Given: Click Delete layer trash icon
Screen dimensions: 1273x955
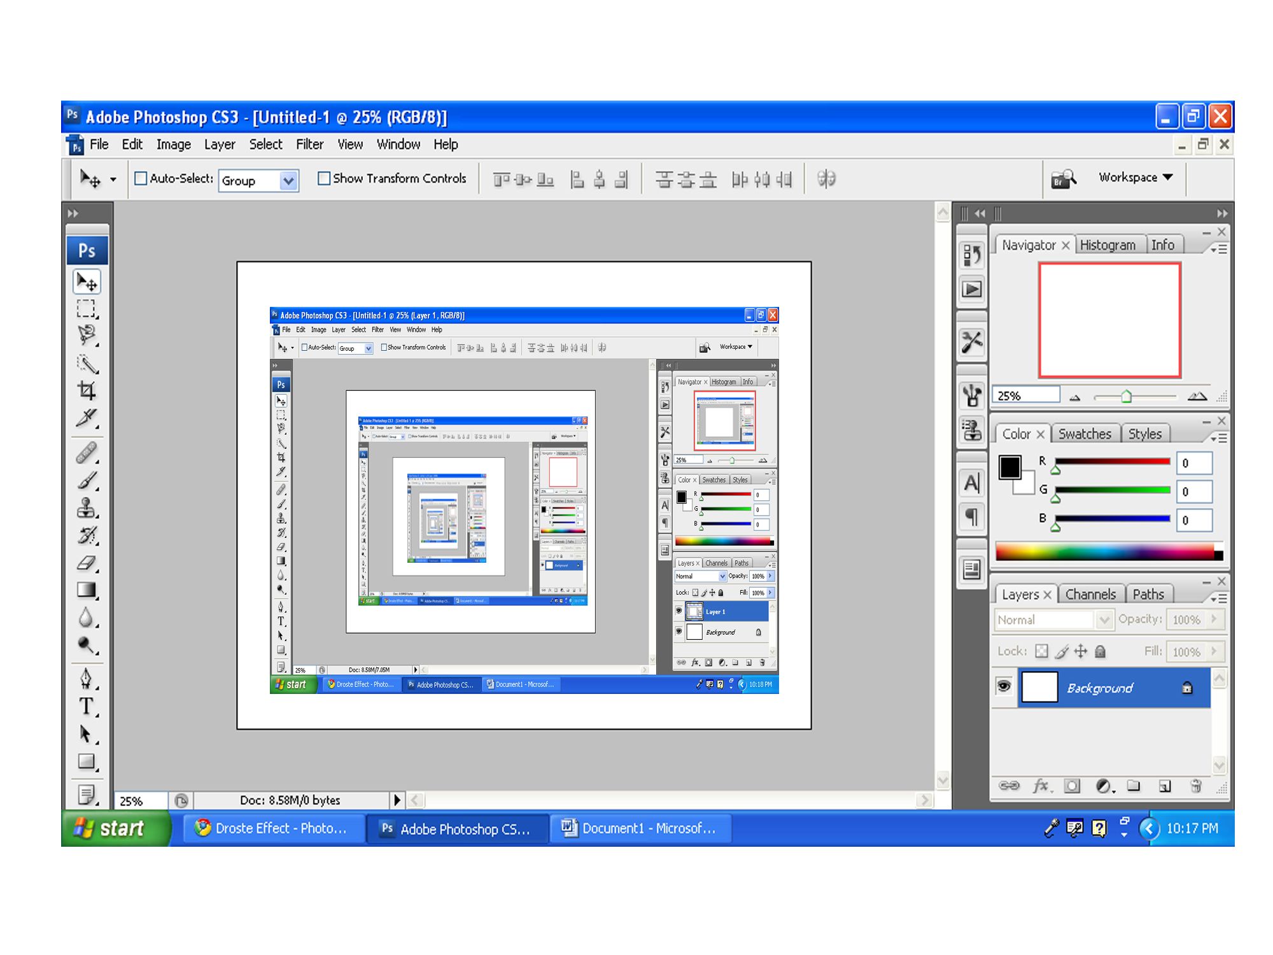Looking at the screenshot, I should click(x=1196, y=786).
